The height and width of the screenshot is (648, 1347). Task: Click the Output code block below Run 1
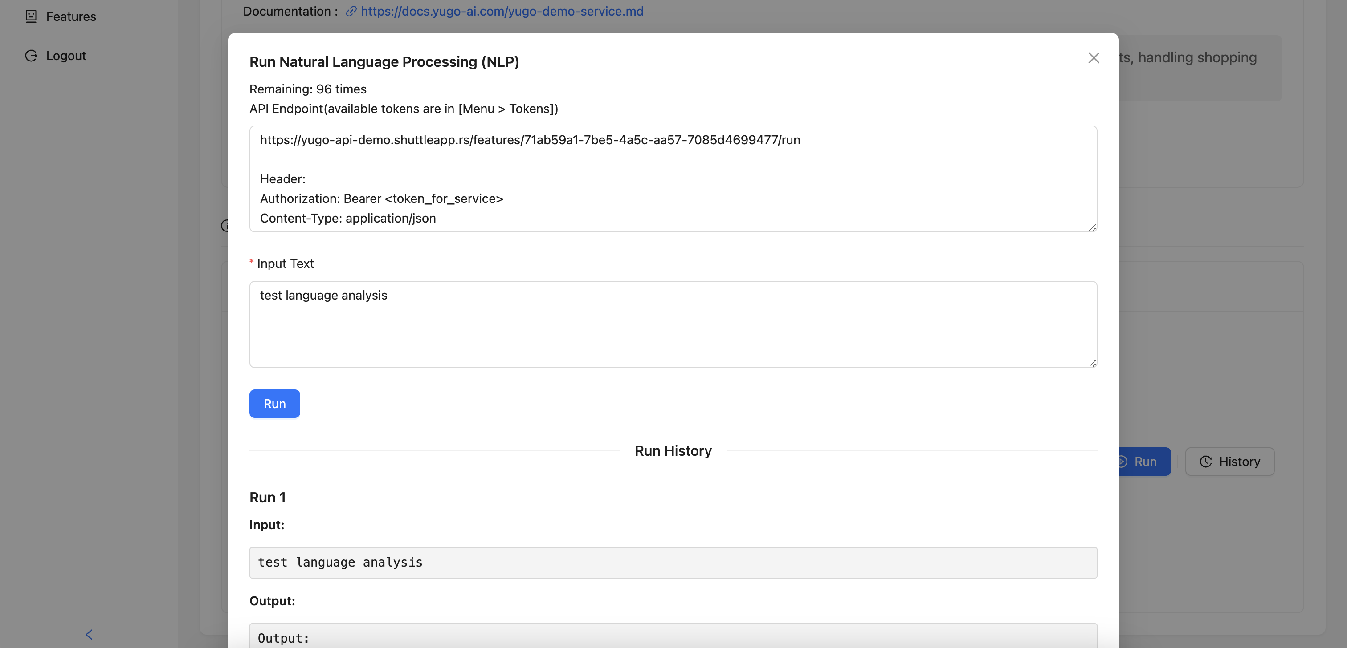pos(673,638)
